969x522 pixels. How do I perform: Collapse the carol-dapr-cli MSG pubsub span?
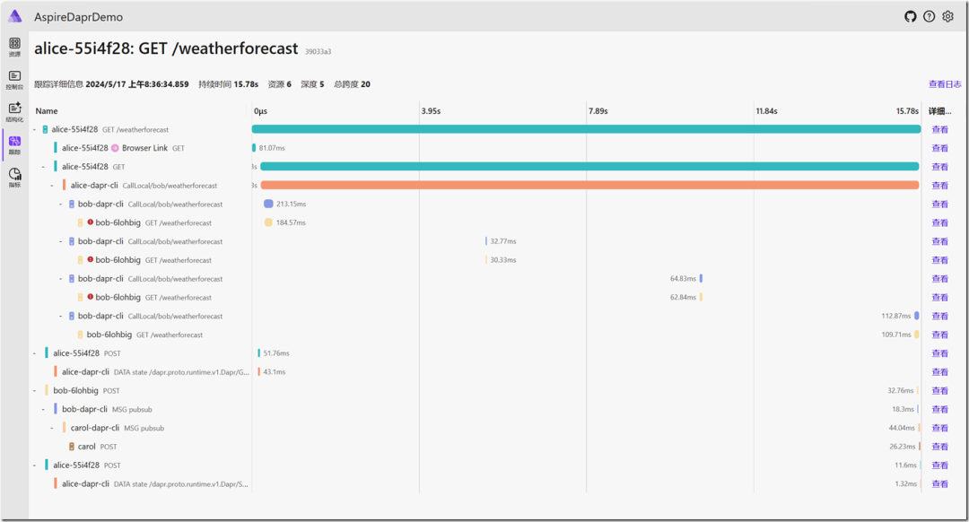click(x=52, y=428)
